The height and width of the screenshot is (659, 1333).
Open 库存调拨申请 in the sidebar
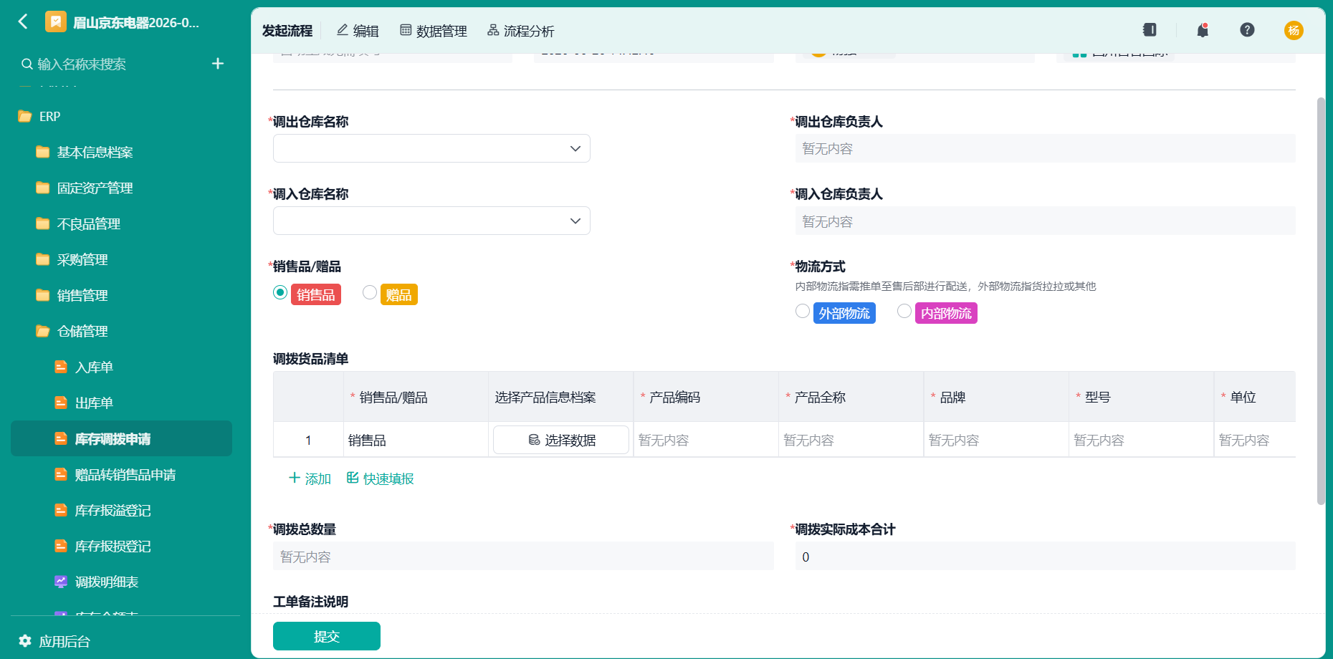122,438
